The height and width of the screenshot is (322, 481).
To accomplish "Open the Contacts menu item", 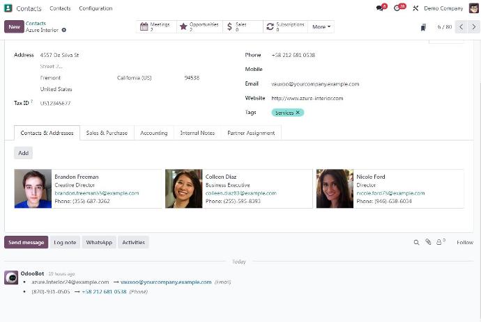I will point(60,8).
